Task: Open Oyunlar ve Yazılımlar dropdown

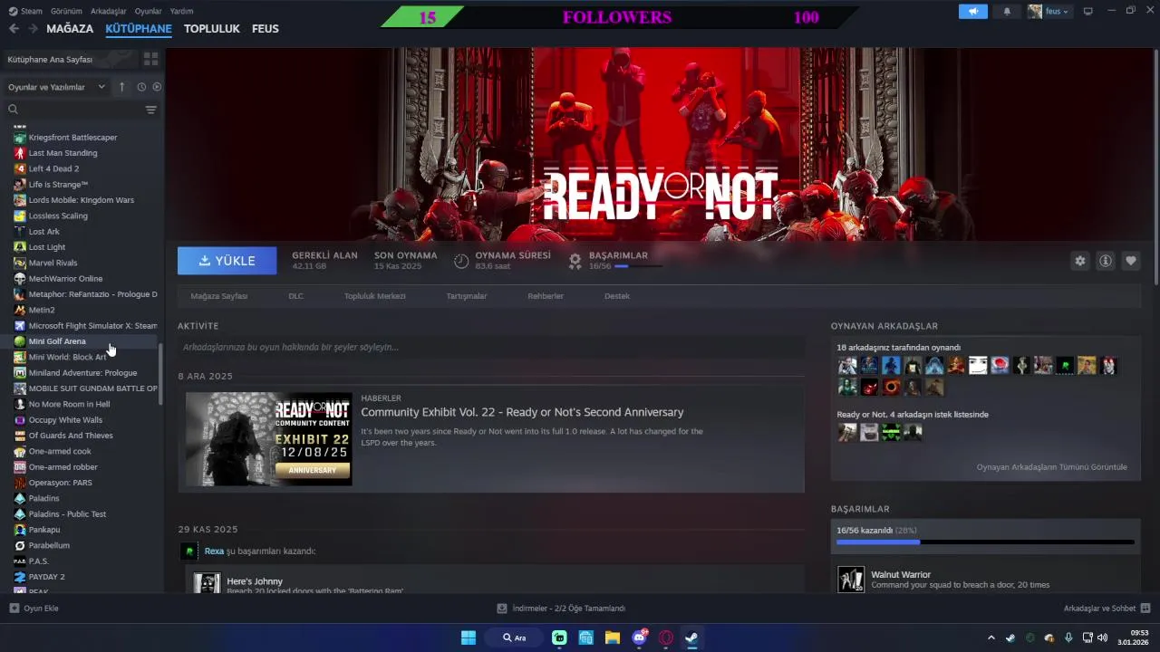Action: 56,87
